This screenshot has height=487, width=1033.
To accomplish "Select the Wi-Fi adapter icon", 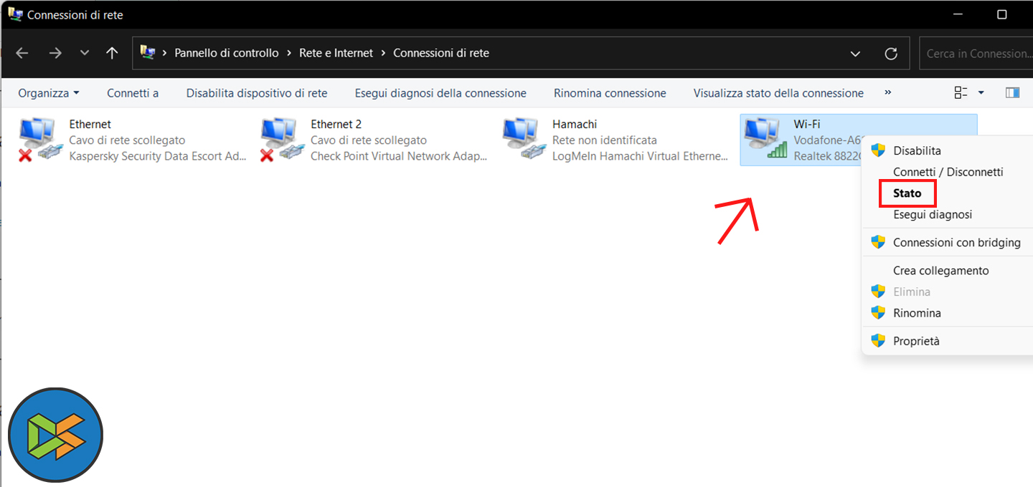I will [765, 140].
